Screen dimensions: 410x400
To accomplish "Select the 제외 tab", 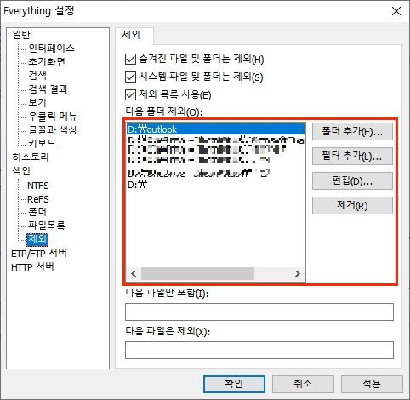I will point(134,35).
